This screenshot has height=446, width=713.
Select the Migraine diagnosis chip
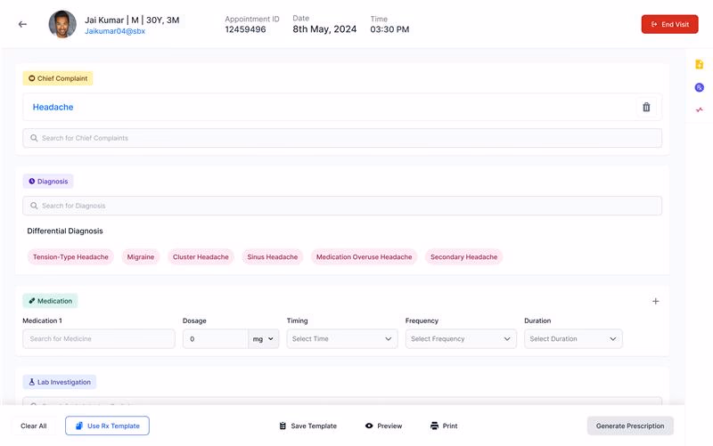point(141,257)
